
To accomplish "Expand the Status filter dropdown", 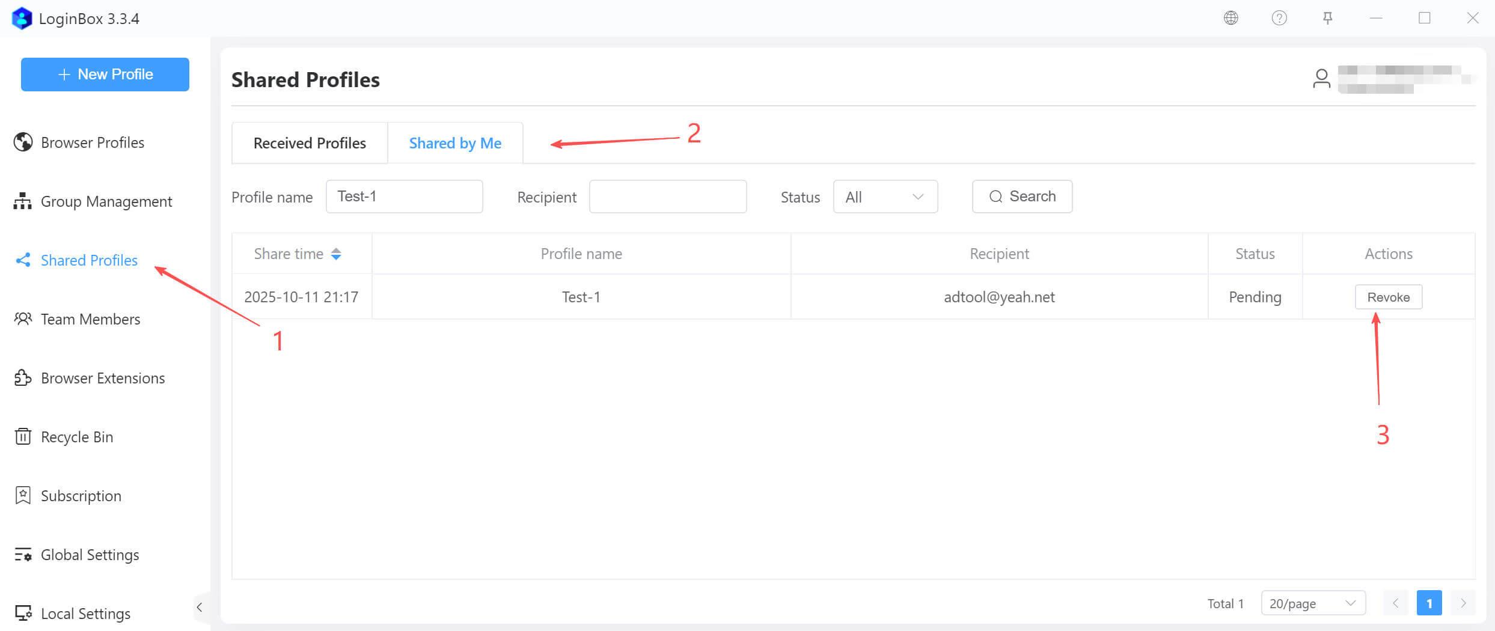I will [885, 197].
